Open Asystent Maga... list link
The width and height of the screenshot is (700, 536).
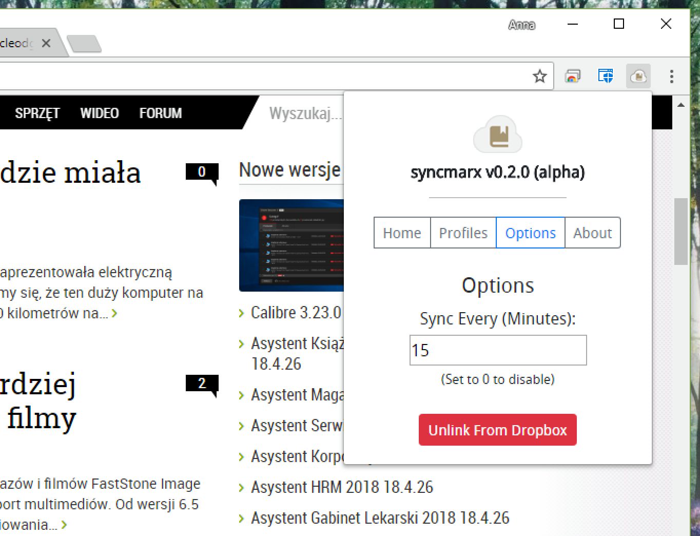[297, 394]
